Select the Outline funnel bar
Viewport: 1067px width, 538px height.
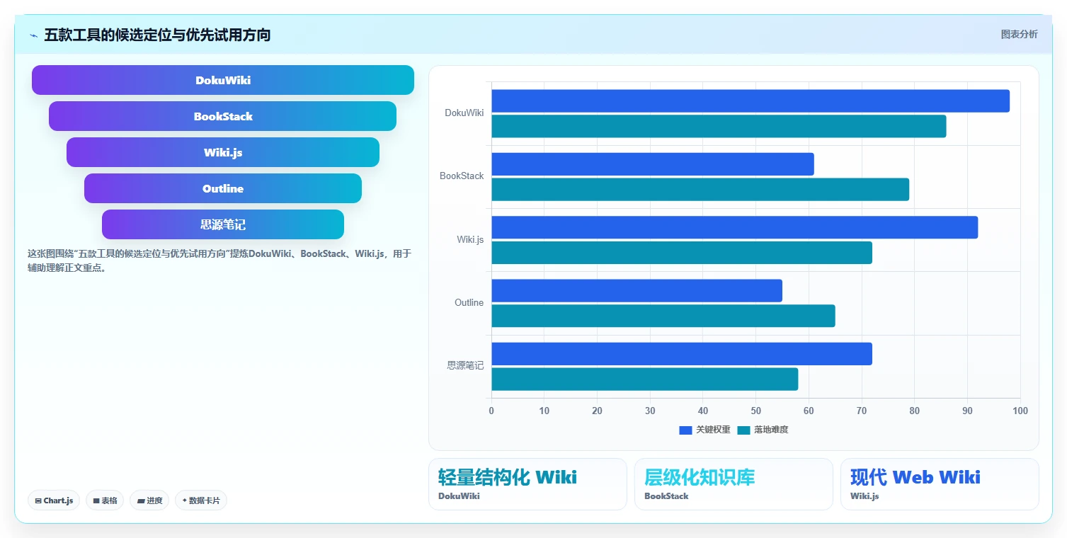click(x=223, y=188)
